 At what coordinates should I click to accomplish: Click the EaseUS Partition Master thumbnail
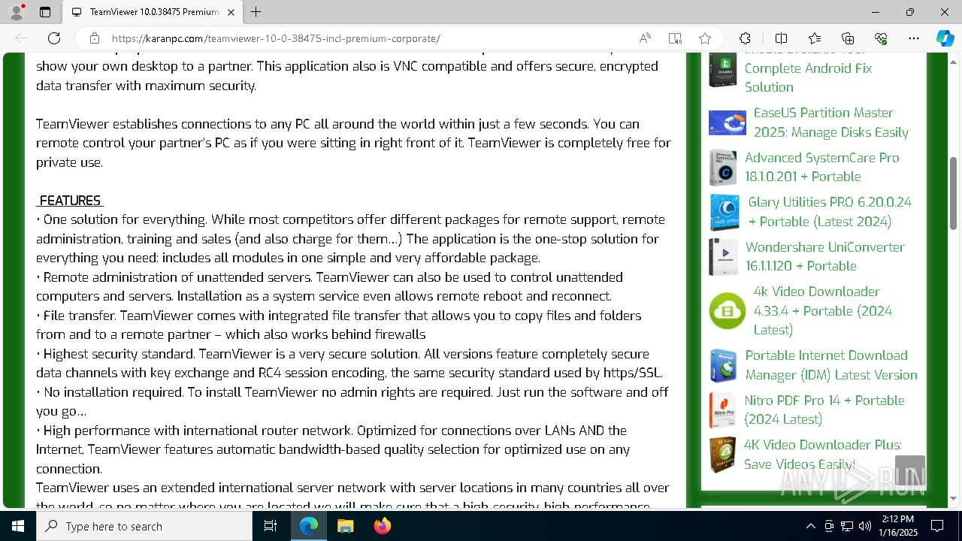727,122
